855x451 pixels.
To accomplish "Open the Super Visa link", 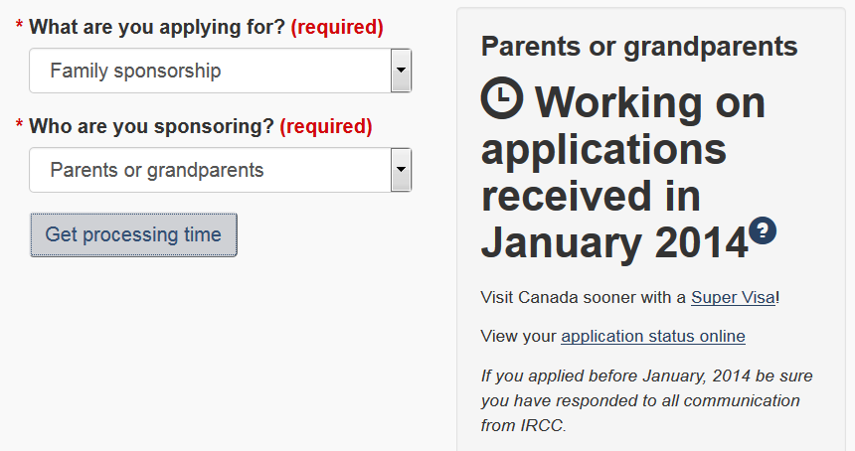I will [733, 297].
